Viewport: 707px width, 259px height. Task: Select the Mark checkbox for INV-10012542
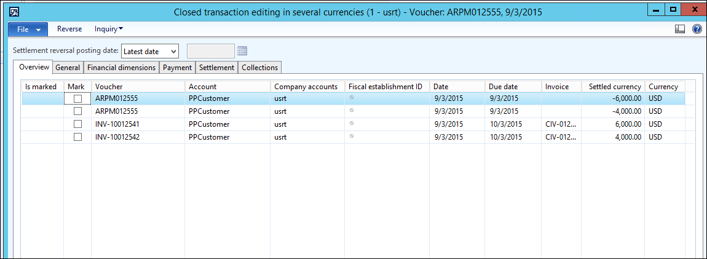click(x=77, y=137)
